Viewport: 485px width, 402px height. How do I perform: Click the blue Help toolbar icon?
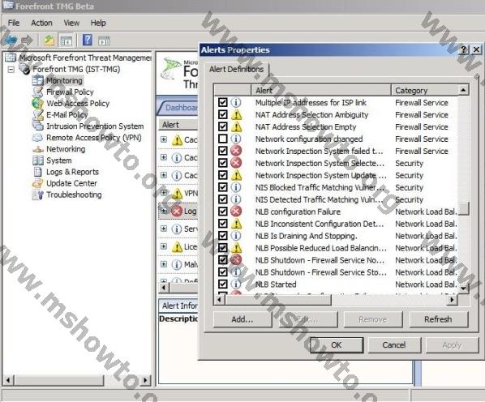click(88, 41)
